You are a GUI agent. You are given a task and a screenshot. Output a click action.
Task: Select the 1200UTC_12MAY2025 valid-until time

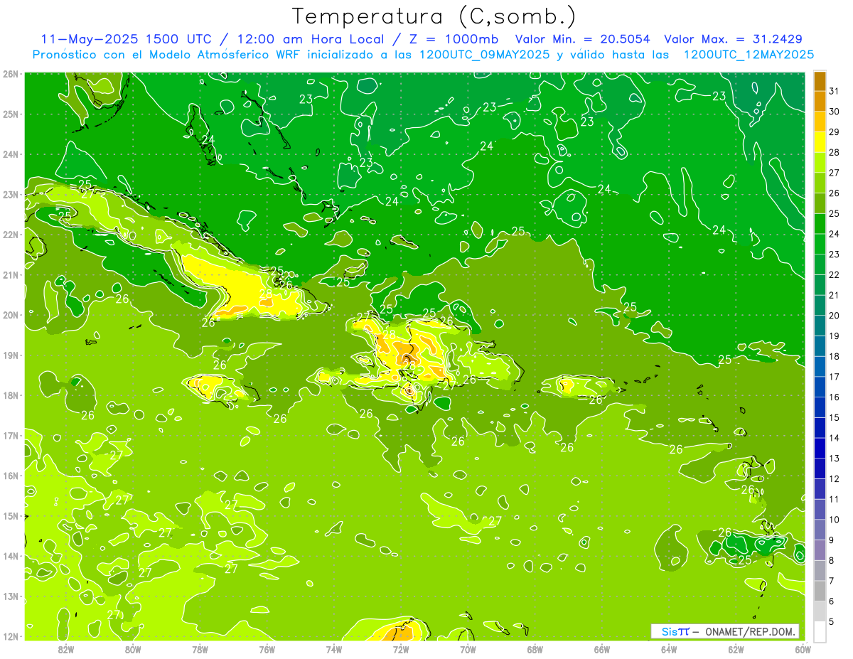pos(749,54)
